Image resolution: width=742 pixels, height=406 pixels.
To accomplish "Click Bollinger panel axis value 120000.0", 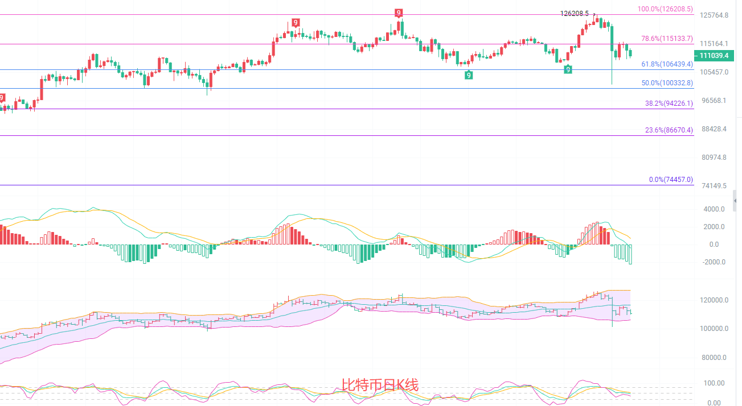I will [714, 300].
